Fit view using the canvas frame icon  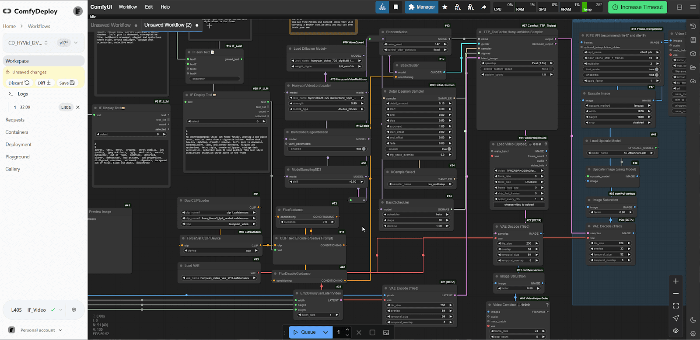click(x=676, y=305)
